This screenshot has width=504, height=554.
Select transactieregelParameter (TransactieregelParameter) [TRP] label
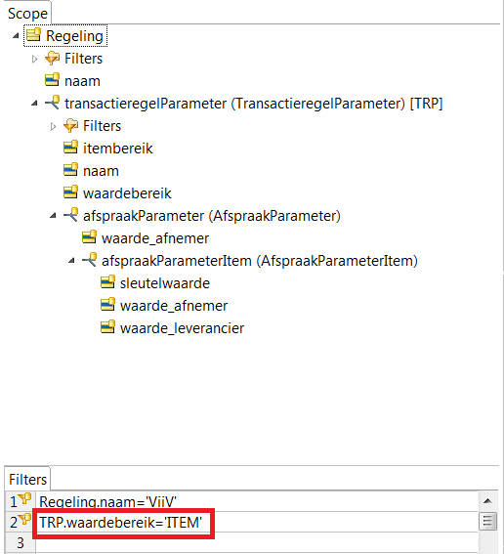click(x=254, y=104)
